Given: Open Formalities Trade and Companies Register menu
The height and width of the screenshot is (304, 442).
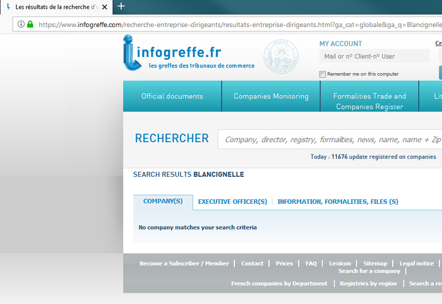Looking at the screenshot, I should (x=369, y=96).
